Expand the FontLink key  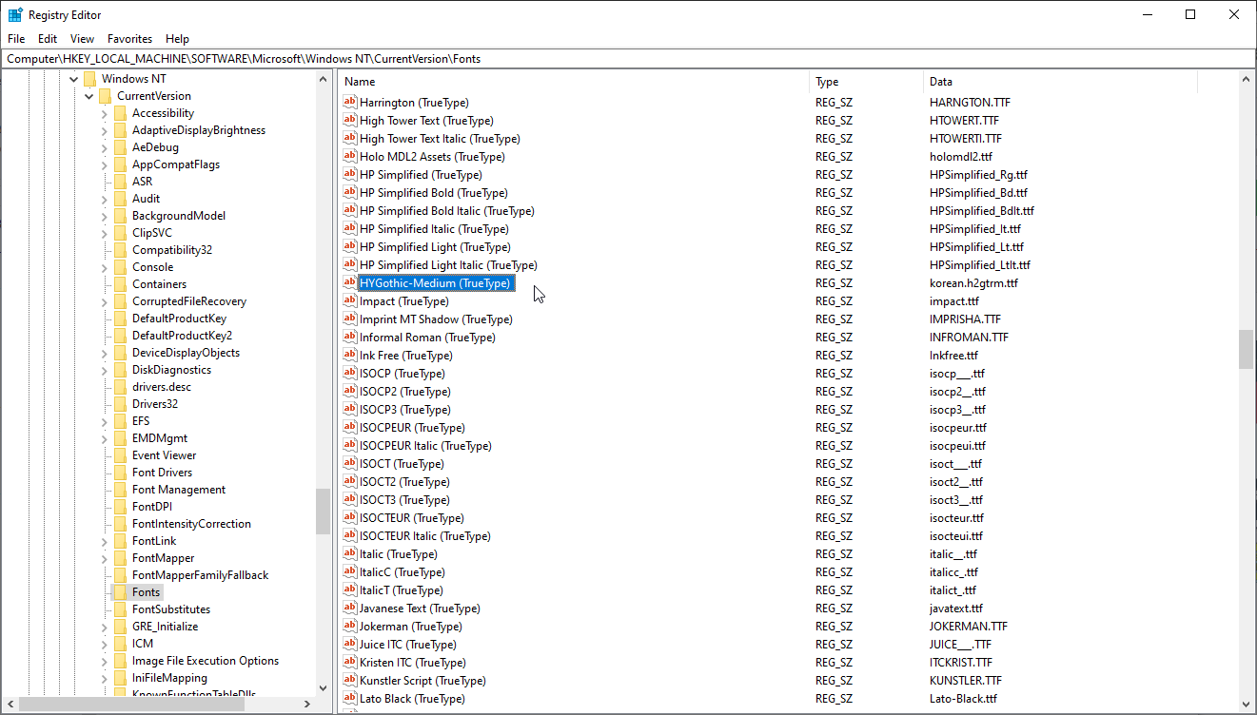coord(104,541)
